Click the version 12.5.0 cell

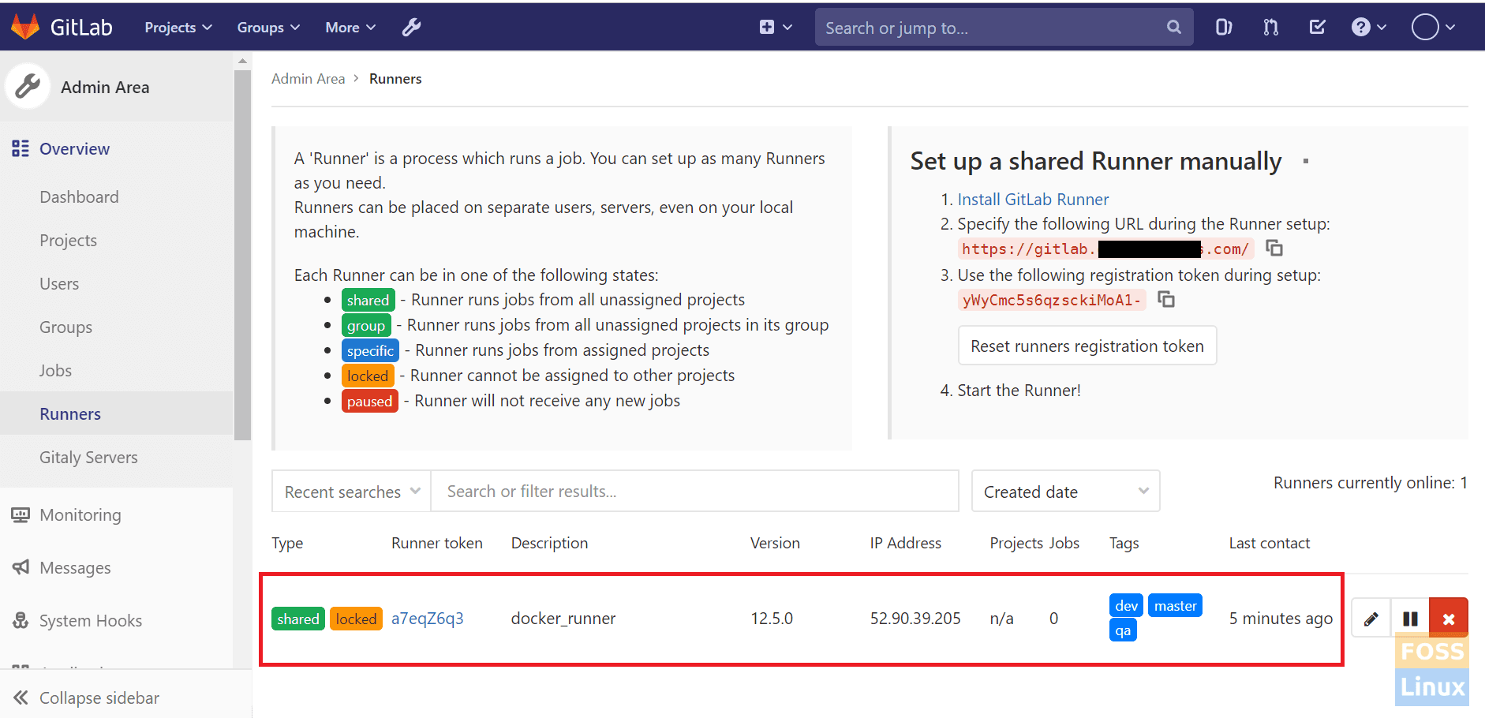point(772,619)
